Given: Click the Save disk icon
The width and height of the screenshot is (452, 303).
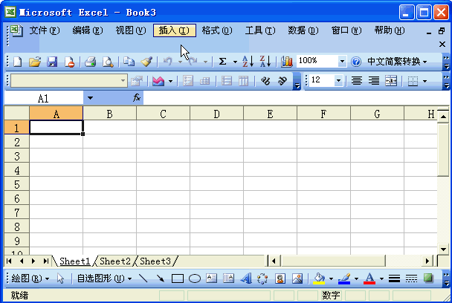Looking at the screenshot, I should tap(52, 62).
